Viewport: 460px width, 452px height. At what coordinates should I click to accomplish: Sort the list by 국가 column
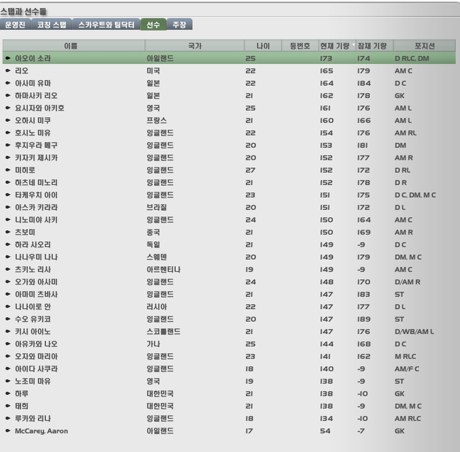pos(195,46)
